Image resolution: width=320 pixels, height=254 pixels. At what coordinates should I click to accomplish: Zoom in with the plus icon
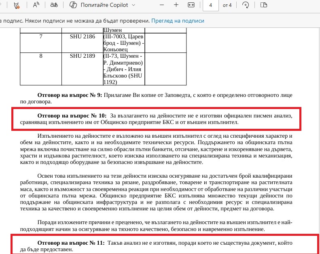pos(176,5)
